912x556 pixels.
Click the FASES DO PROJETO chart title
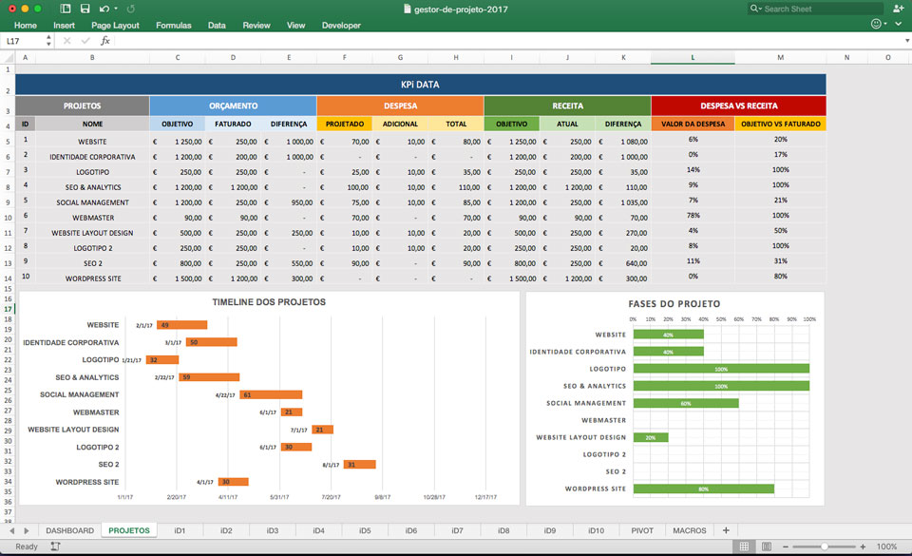click(x=674, y=303)
